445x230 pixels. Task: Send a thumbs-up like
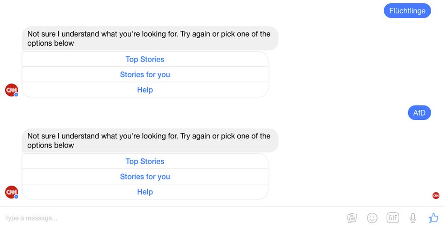(x=434, y=218)
